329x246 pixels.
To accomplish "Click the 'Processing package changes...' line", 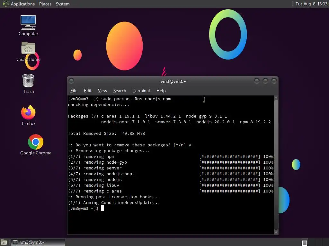I will point(109,151).
